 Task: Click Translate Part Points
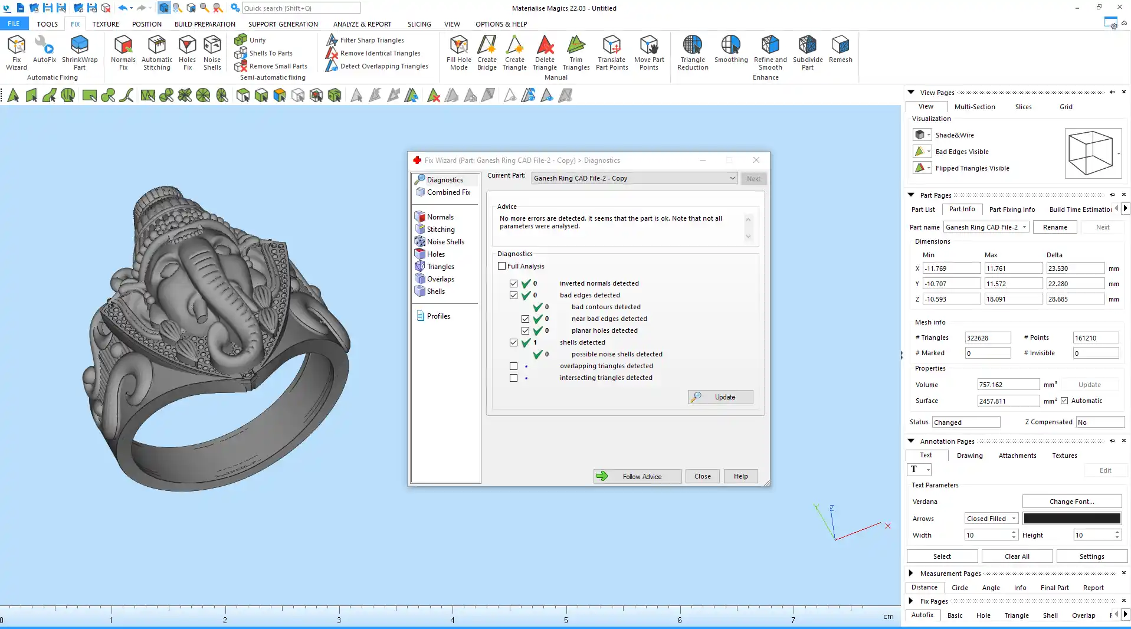click(612, 52)
